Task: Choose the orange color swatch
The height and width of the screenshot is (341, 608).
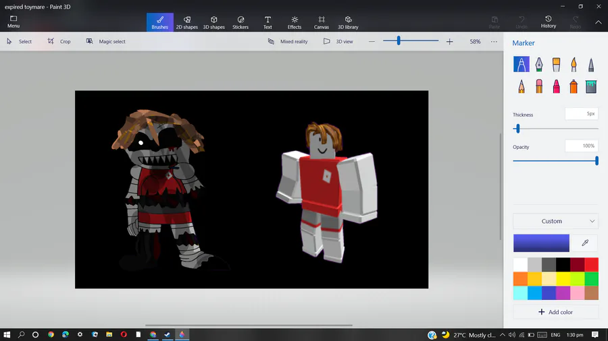Action: (520, 279)
